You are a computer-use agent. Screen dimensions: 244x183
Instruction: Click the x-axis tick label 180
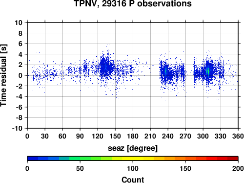[x=133, y=136]
